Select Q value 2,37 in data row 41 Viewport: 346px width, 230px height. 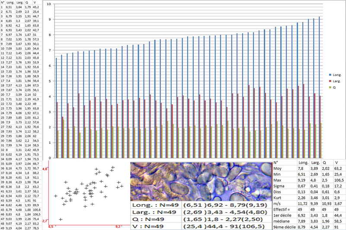click(28, 192)
